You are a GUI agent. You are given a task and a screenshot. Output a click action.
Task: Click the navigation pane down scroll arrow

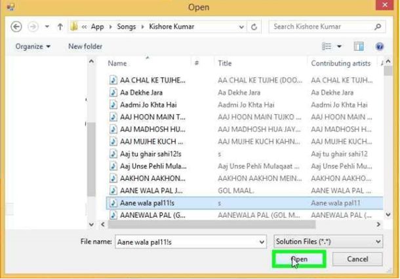coord(91,225)
